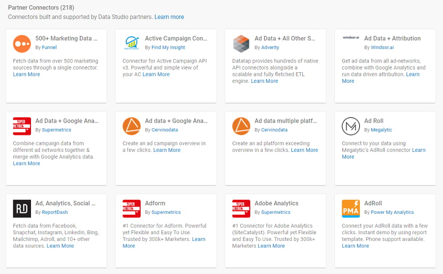Select the Ad Data + Google Ana... title by Supermetrics
Screen dimensions: 443x274
coord(66,120)
